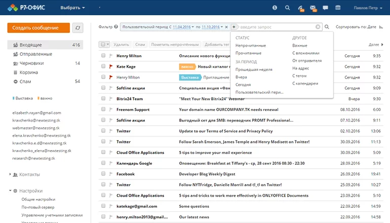Check the Softline акции 9:09 message checkbox
Screen dimensions: 390x223
(x=103, y=88)
